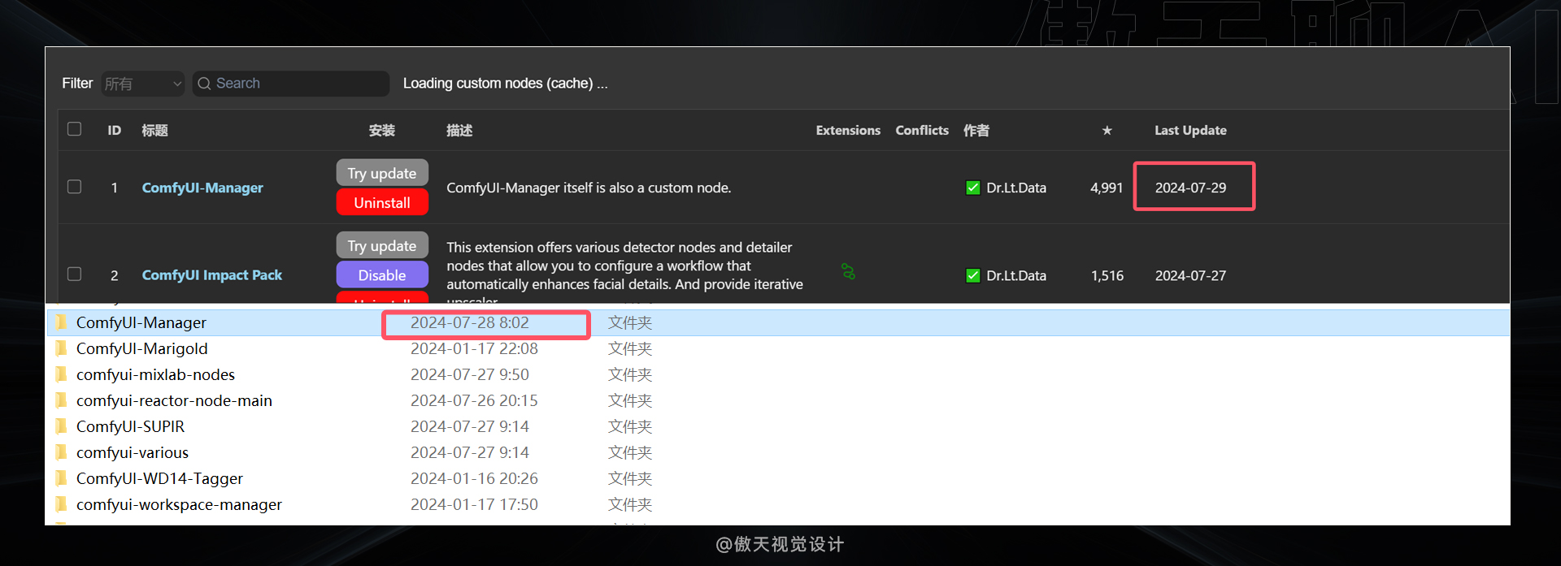Select the comfyui-reactor-node-main folder name
This screenshot has height=566, width=1561.
(x=174, y=400)
